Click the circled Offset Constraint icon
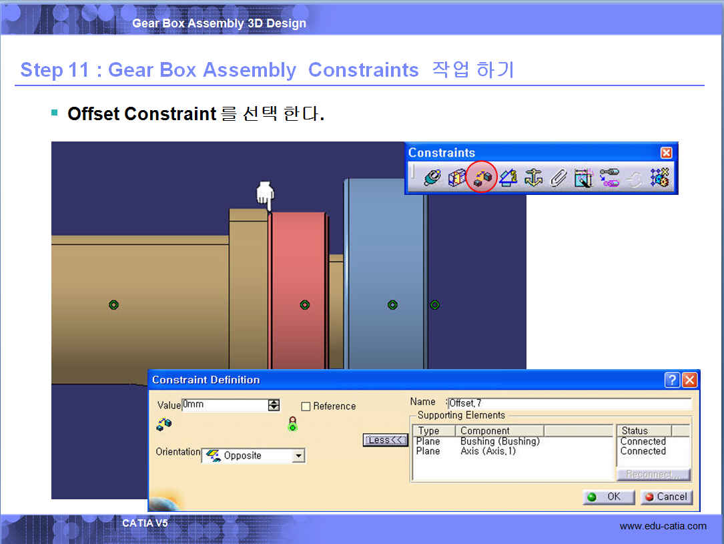724x544 pixels. click(x=482, y=178)
